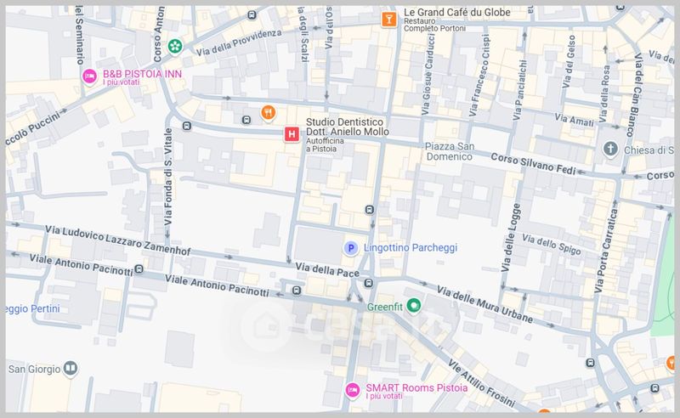This screenshot has width=680, height=418.
Task: Select the Via della Rosa label
Action: 604,93
